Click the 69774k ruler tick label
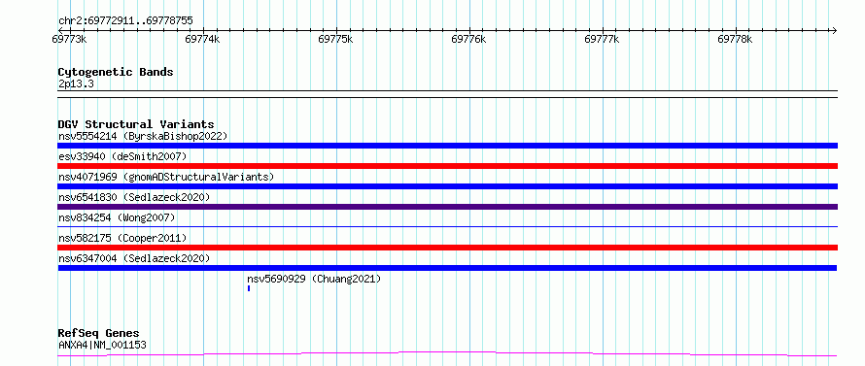865x366 pixels. click(x=202, y=39)
